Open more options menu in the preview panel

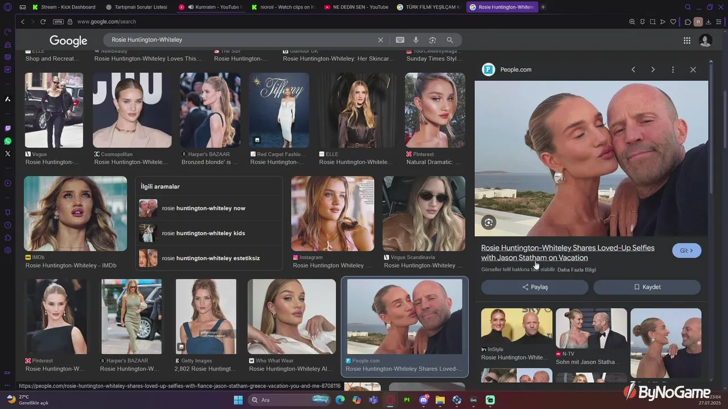click(673, 69)
